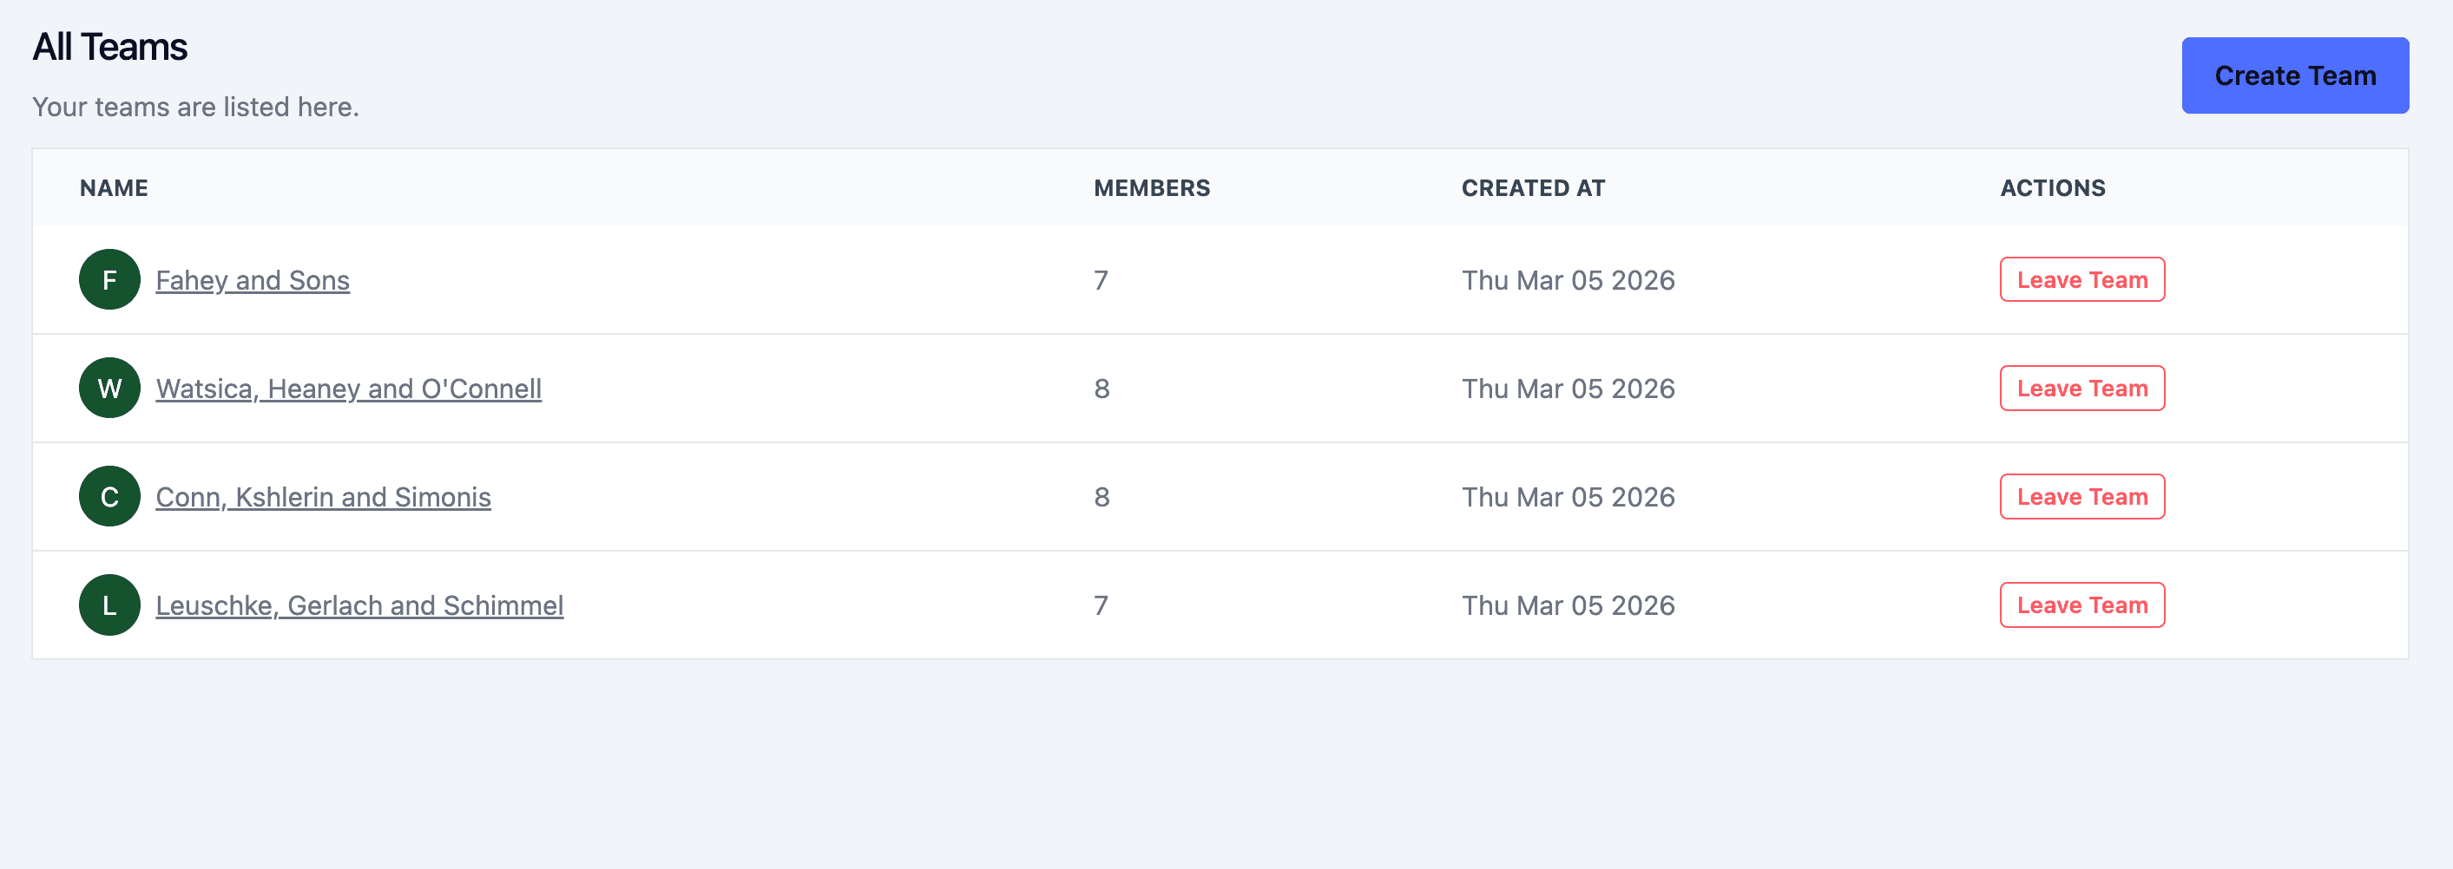
Task: Click the creation date of Conn, Kshlerin and Simonis
Action: point(1568,496)
